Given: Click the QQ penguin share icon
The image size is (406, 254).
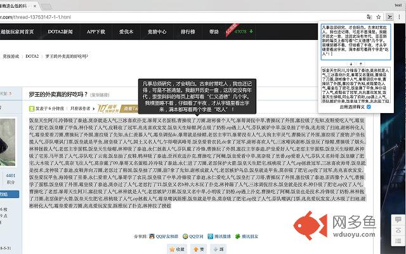Looking at the screenshot, I should tap(152, 236).
